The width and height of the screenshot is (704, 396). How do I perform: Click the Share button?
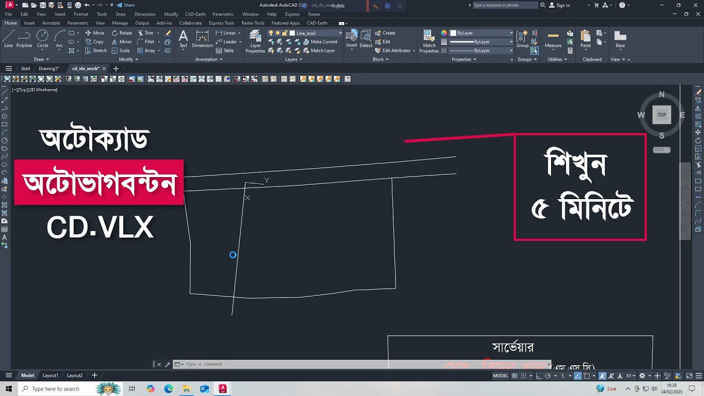(x=125, y=5)
